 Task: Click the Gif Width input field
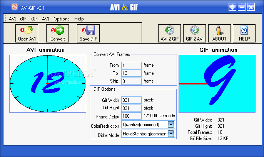(131, 100)
